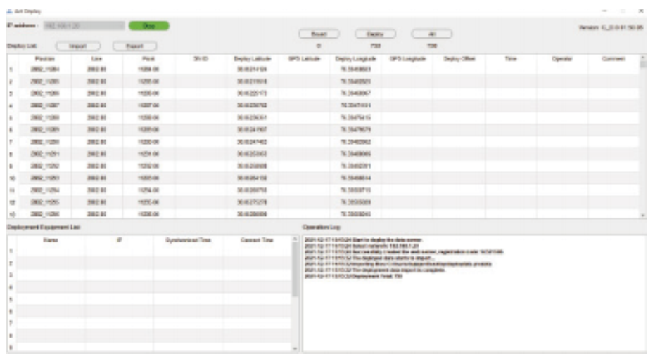Click the Deploy Longitude column header
This screenshot has height=356, width=648.
click(355, 59)
